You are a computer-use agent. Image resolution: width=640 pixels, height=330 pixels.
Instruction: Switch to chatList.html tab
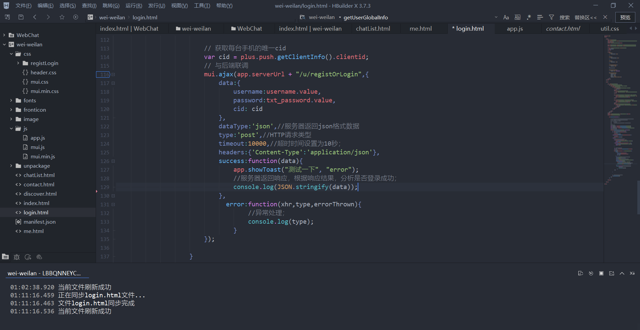pyautogui.click(x=373, y=29)
